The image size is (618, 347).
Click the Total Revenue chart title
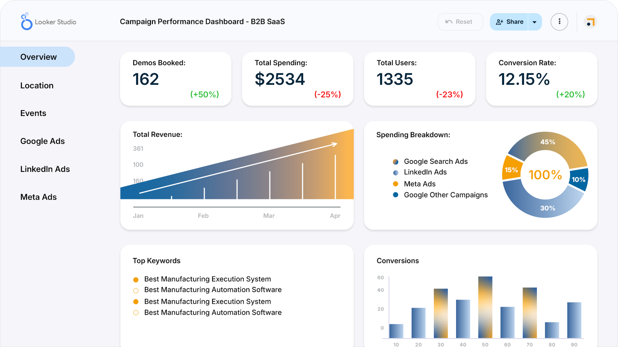(x=158, y=135)
